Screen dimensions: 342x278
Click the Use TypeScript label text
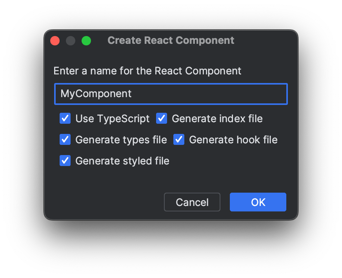(113, 118)
